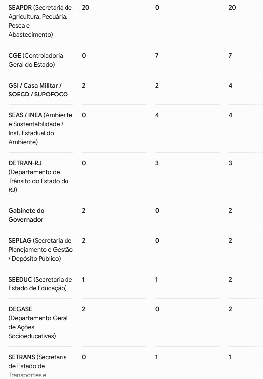
Task: Click the CGE Controladoria Geral do Estado cell
Action: click(36, 60)
